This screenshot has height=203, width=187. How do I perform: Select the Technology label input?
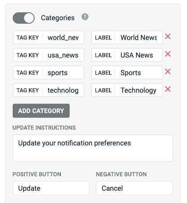(x=139, y=90)
